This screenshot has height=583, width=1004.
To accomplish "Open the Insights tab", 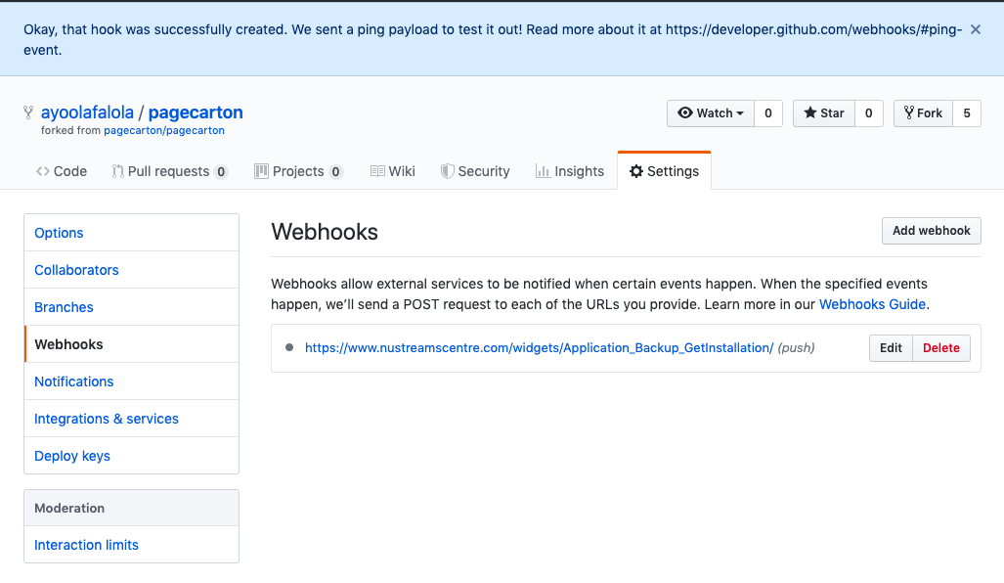I will point(570,171).
